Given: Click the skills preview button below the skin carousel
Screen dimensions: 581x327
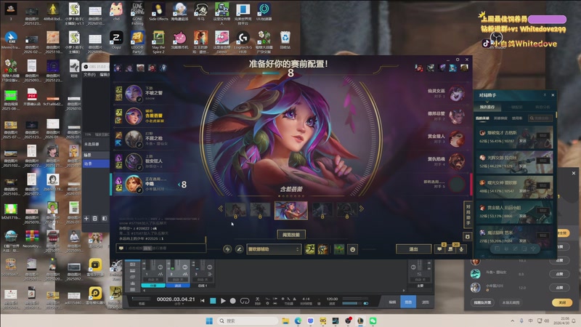Looking at the screenshot, I should pyautogui.click(x=292, y=234).
